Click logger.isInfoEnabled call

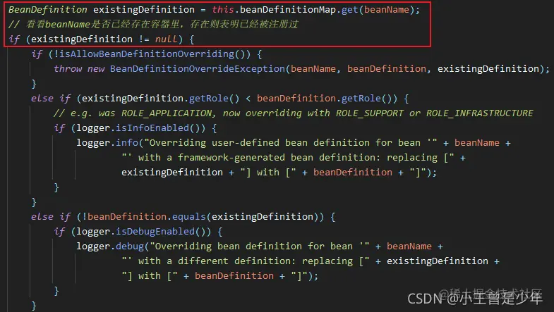click(140, 128)
